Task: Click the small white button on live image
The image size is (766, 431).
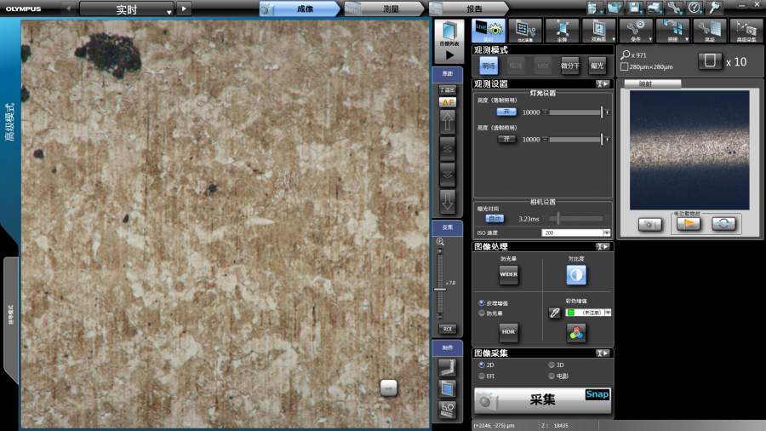Action: 389,388
